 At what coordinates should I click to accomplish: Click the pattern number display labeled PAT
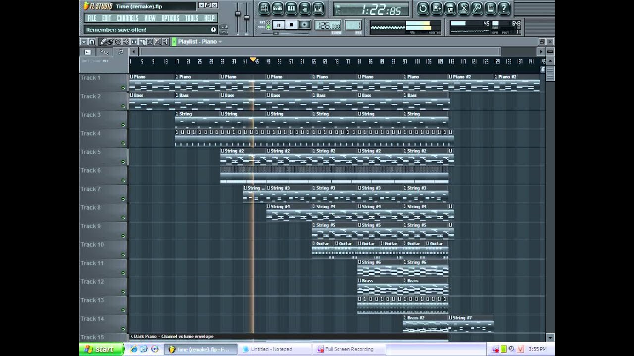click(353, 25)
